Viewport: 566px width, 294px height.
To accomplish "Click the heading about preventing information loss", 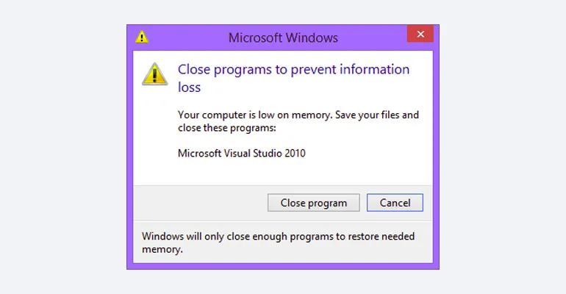I will [293, 71].
